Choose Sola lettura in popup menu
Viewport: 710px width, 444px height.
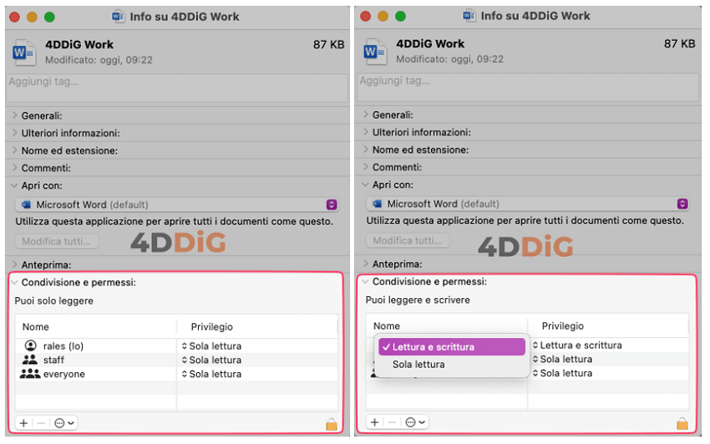(451, 365)
